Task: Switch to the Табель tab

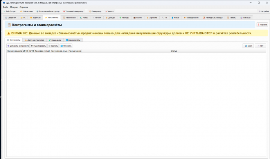Action: (x=231, y=18)
